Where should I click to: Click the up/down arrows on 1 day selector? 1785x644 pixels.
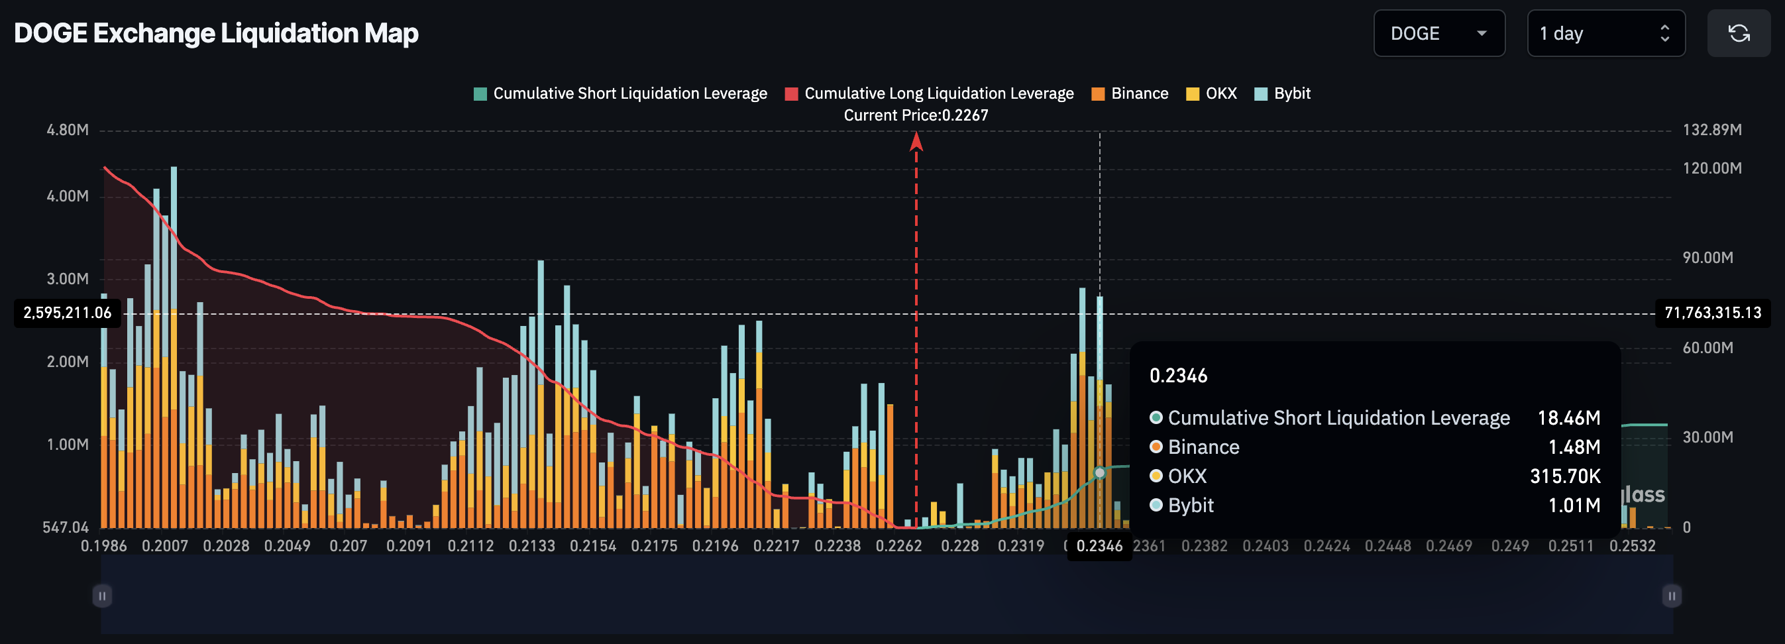(1664, 33)
